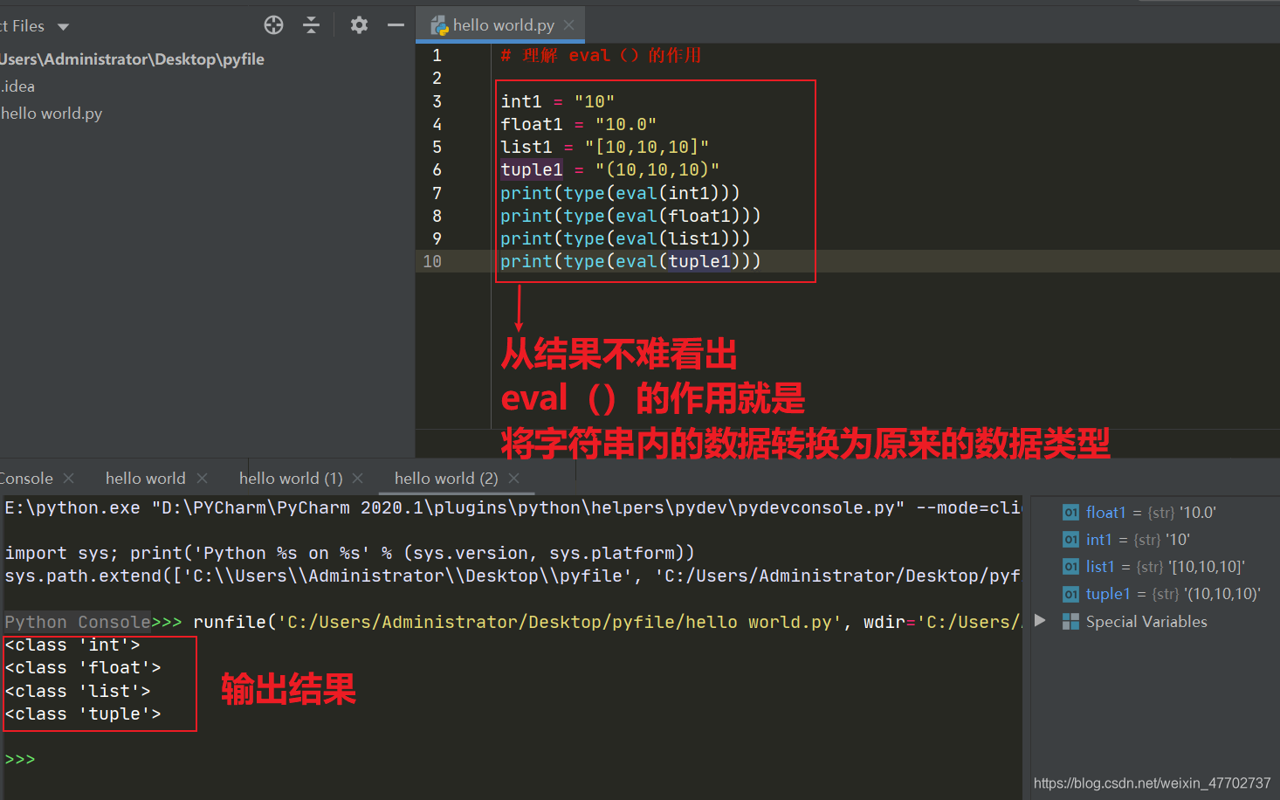Close the hello world.py editor tab
Screen dimensions: 1280x800
[x=569, y=25]
